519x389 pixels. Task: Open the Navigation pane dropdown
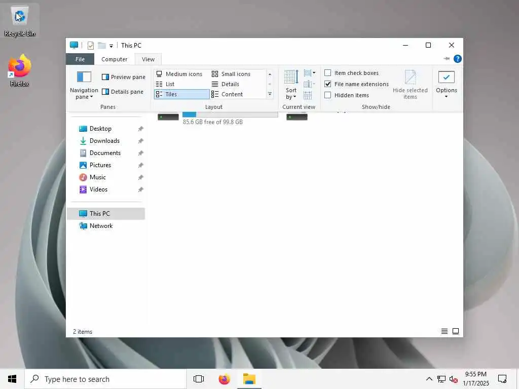tap(84, 85)
